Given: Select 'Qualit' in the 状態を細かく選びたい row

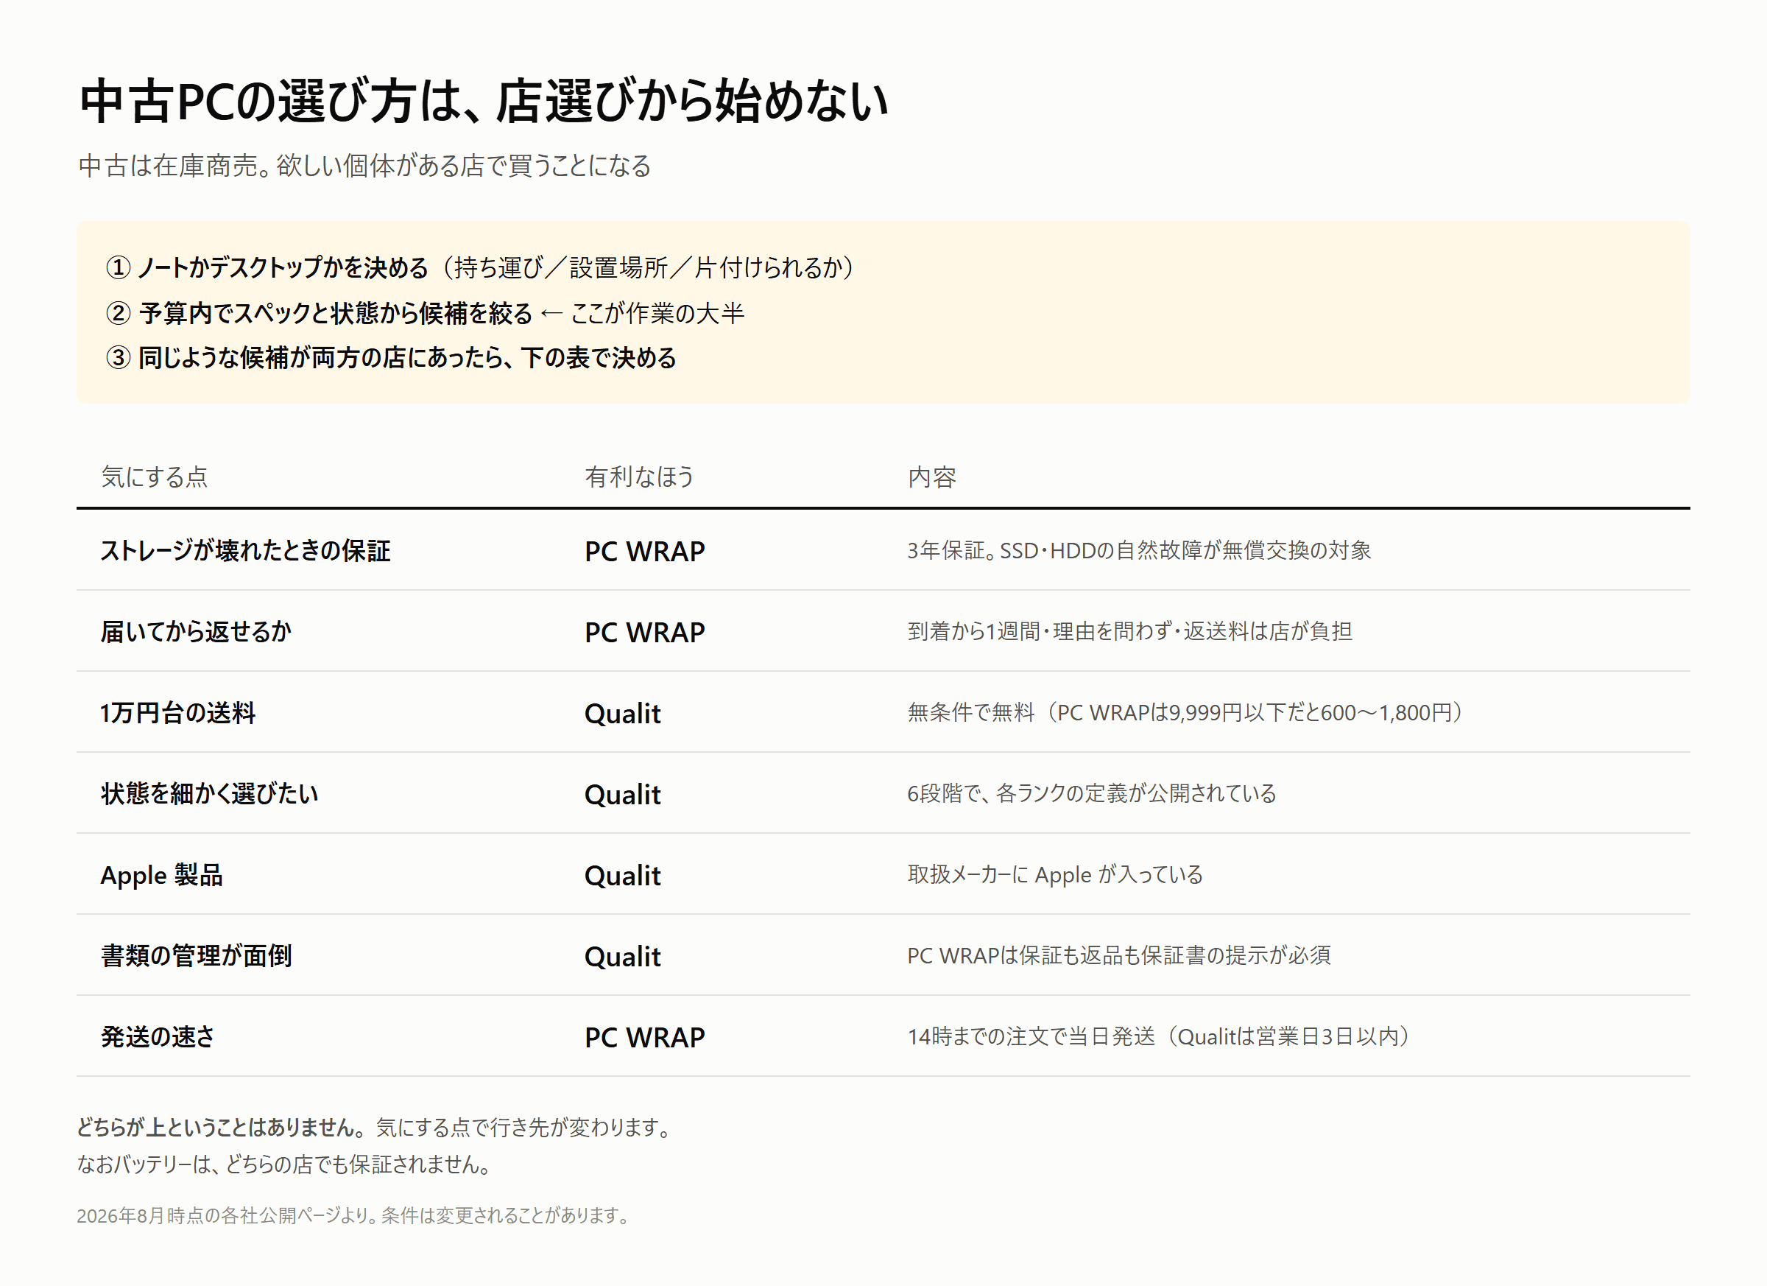Looking at the screenshot, I should click(x=623, y=794).
